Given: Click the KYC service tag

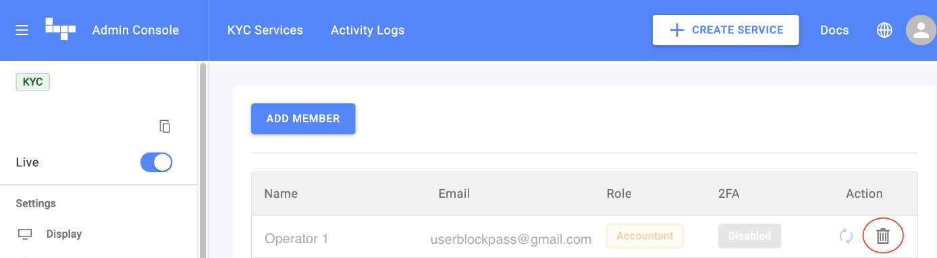Looking at the screenshot, I should [33, 82].
